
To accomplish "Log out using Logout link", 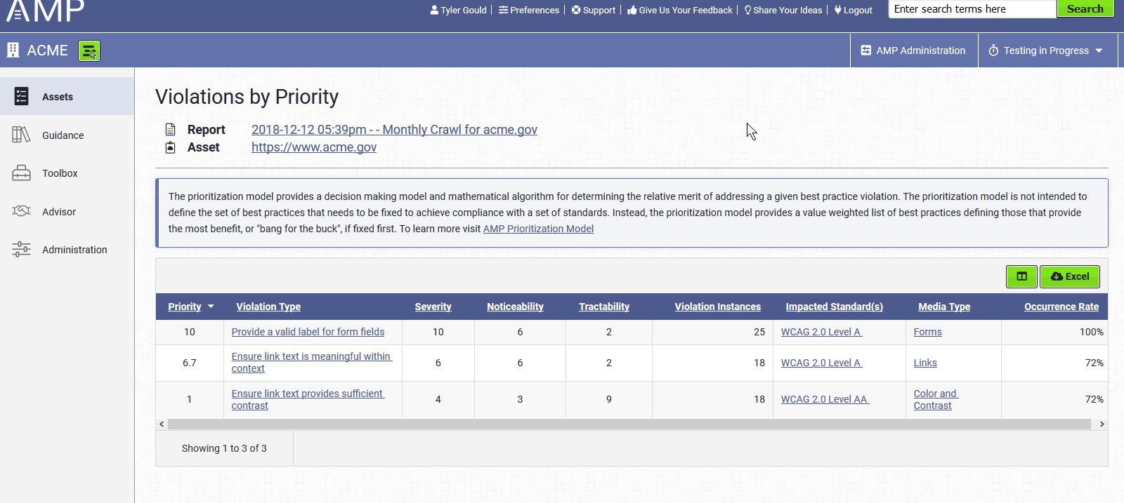I will pyautogui.click(x=853, y=10).
